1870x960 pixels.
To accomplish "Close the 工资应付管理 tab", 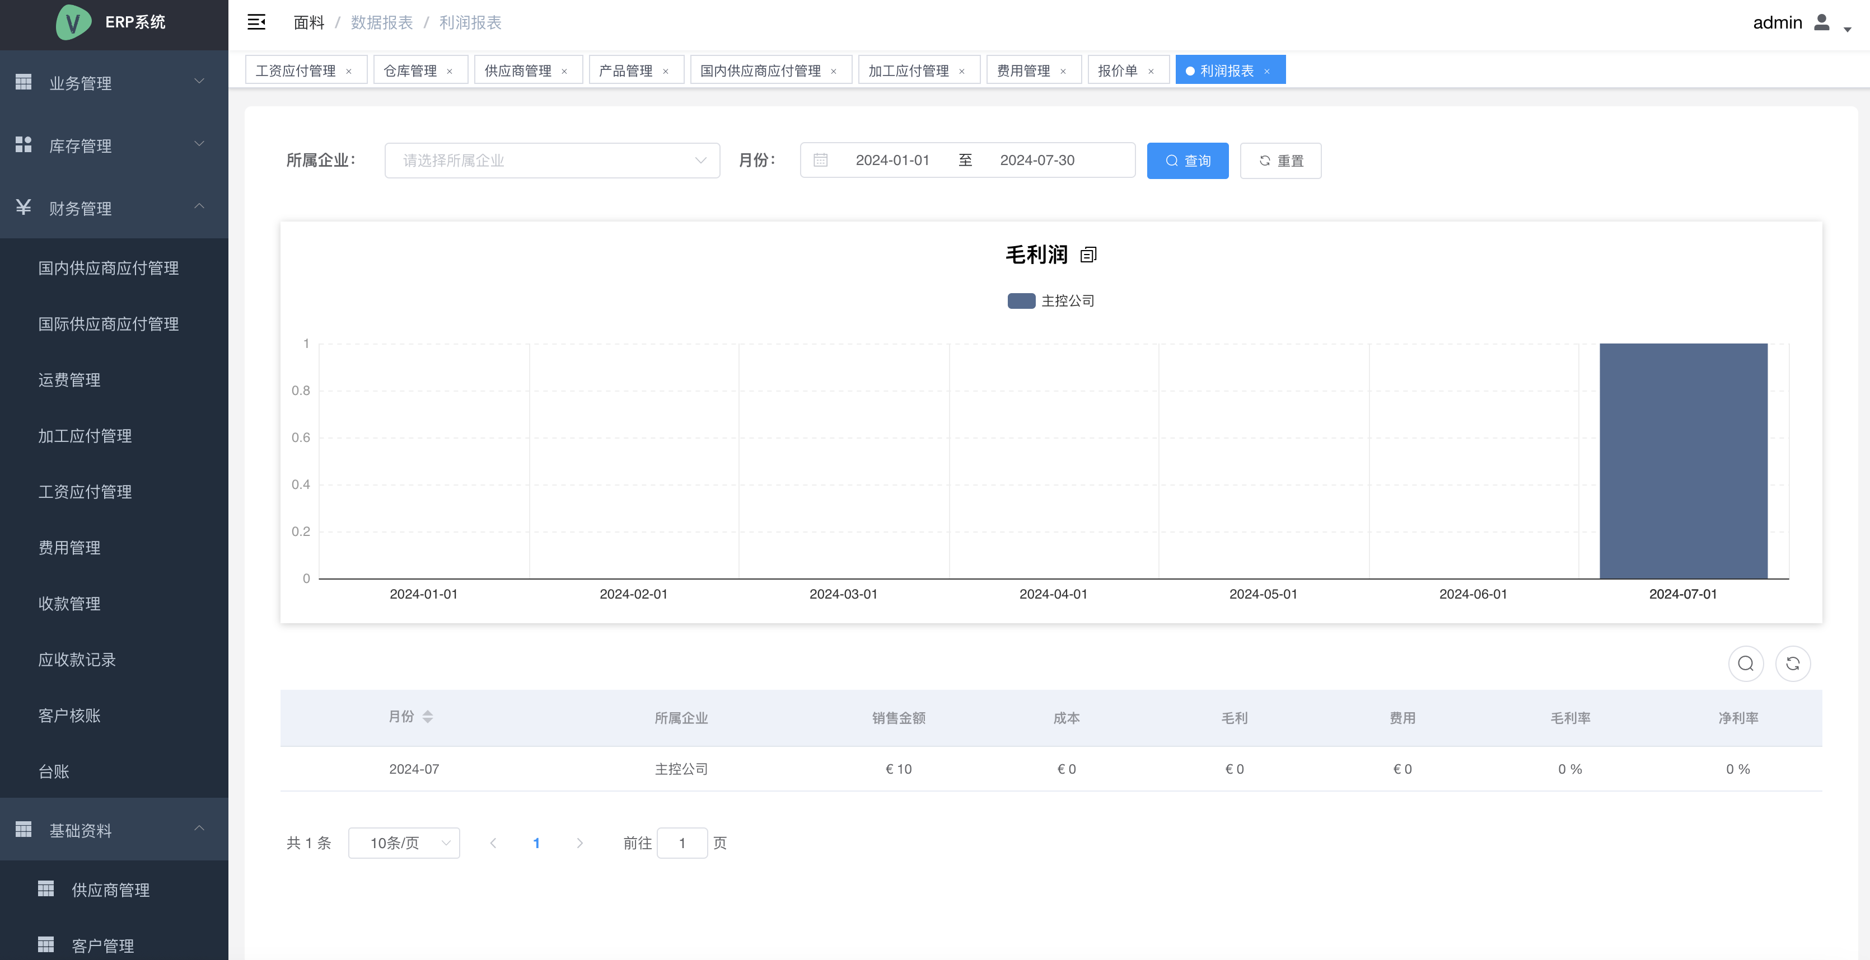I will coord(348,71).
